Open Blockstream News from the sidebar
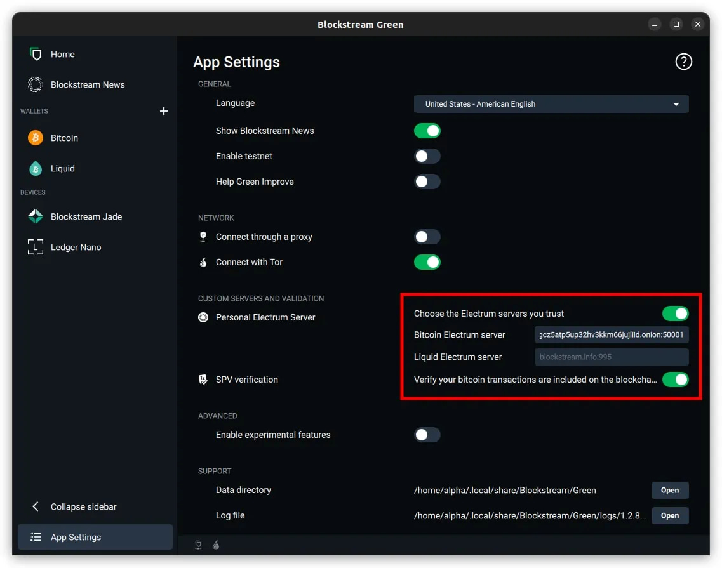Screen dimensions: 722x568 click(x=88, y=84)
